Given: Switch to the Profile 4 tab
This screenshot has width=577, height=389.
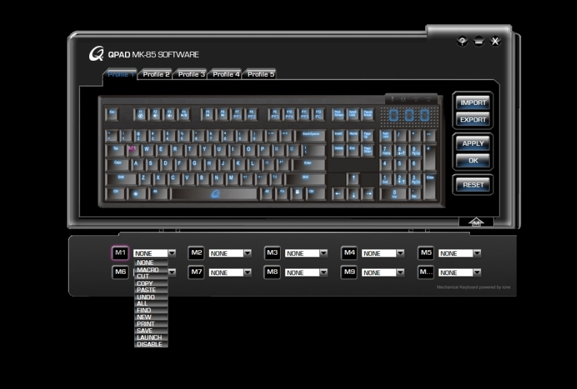Looking at the screenshot, I should tap(226, 74).
